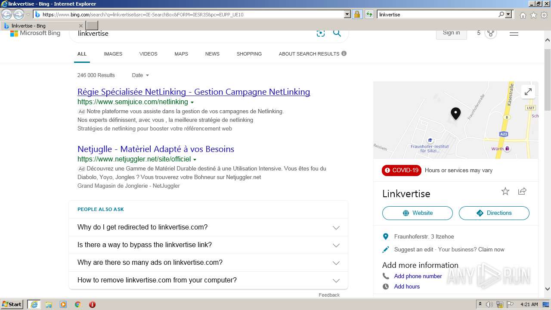Open the Linkvertise Website button
551x310 pixels.
point(418,213)
